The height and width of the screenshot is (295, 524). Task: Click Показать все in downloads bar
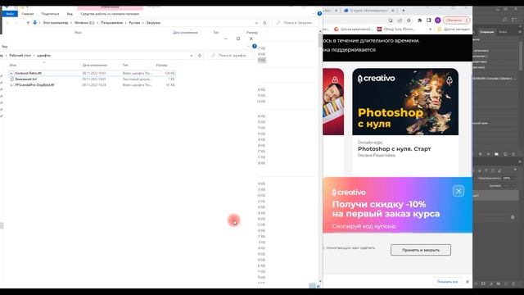[x=447, y=282]
